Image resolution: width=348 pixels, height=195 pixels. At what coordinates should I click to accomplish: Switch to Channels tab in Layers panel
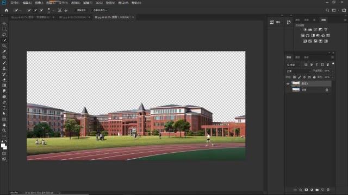pyautogui.click(x=297, y=57)
